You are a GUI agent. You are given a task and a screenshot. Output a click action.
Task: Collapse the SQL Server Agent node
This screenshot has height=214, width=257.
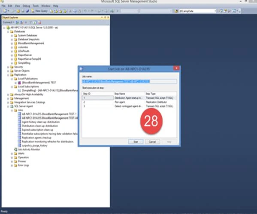[8, 107]
